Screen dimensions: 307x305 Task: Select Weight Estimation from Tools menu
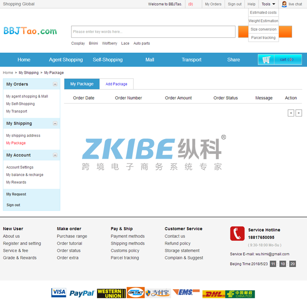point(263,21)
